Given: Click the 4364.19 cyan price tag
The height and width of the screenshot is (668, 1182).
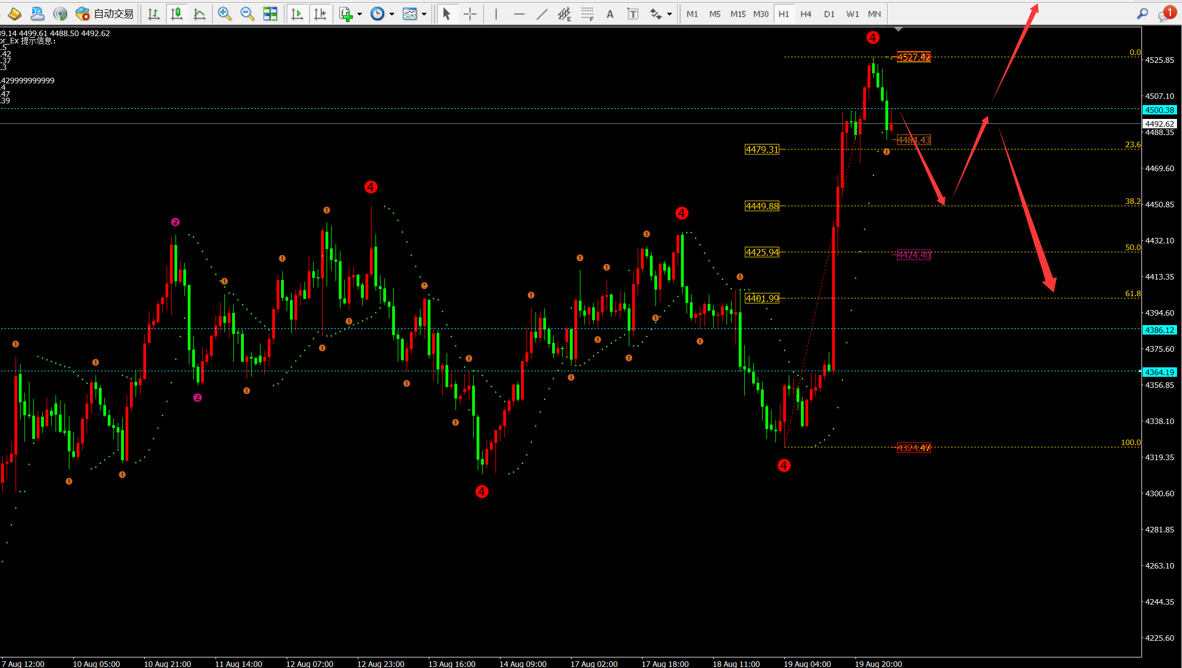Looking at the screenshot, I should (1160, 372).
